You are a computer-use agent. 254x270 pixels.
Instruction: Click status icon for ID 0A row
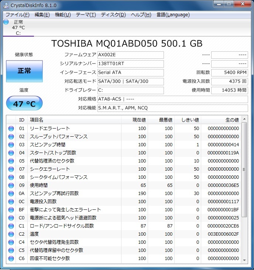click(11, 194)
